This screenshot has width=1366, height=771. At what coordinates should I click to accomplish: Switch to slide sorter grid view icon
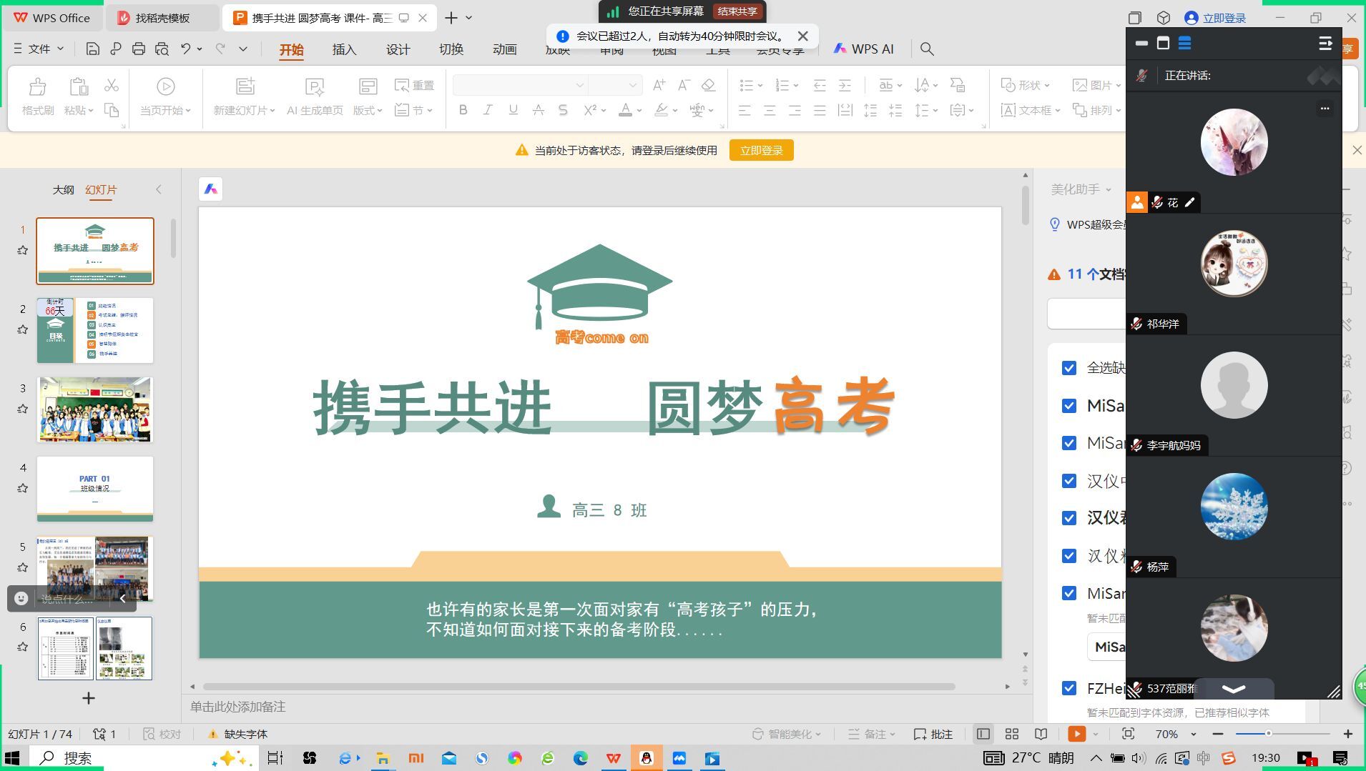[1011, 734]
